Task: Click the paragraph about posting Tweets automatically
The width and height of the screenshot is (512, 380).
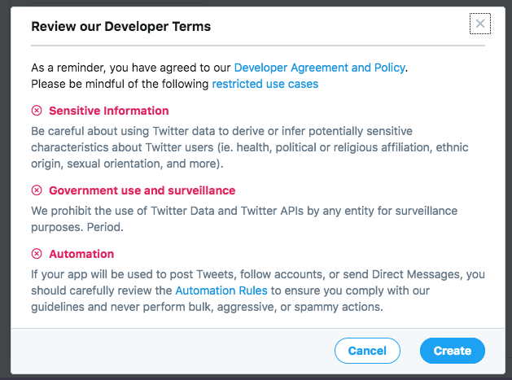Action: (258, 290)
